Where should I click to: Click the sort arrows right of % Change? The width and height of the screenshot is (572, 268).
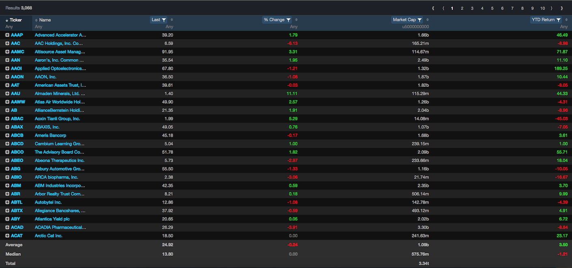296,20
